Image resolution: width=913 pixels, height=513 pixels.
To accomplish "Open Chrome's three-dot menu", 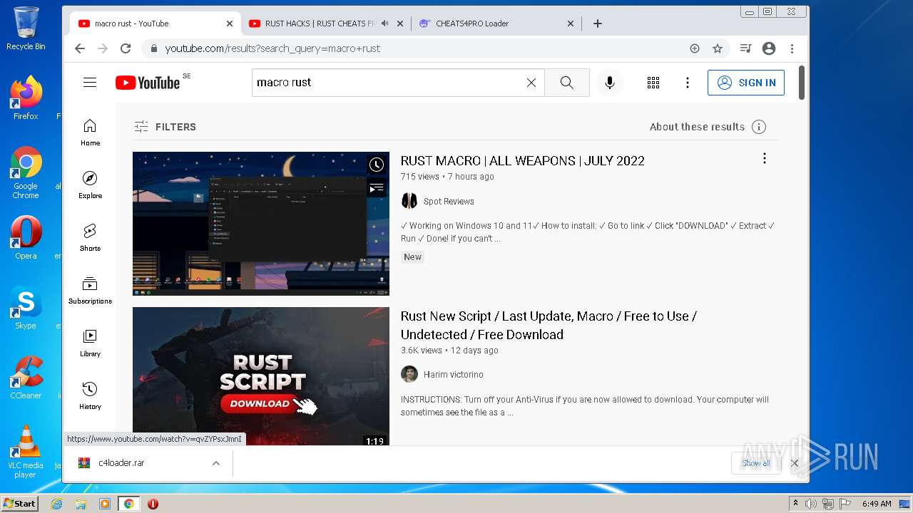I will (792, 48).
